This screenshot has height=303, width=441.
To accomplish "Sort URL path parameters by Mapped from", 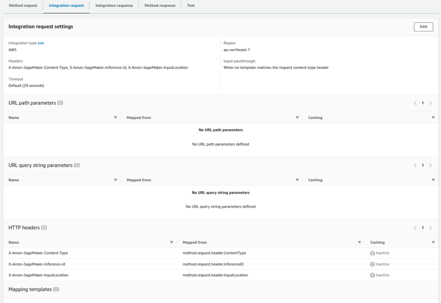I will (x=297, y=118).
